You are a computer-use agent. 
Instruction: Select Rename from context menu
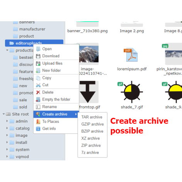56,107
